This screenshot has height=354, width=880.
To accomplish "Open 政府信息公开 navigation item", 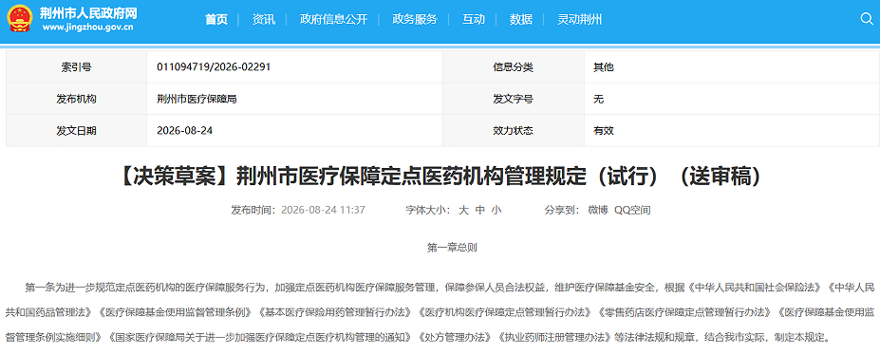I will (x=333, y=20).
